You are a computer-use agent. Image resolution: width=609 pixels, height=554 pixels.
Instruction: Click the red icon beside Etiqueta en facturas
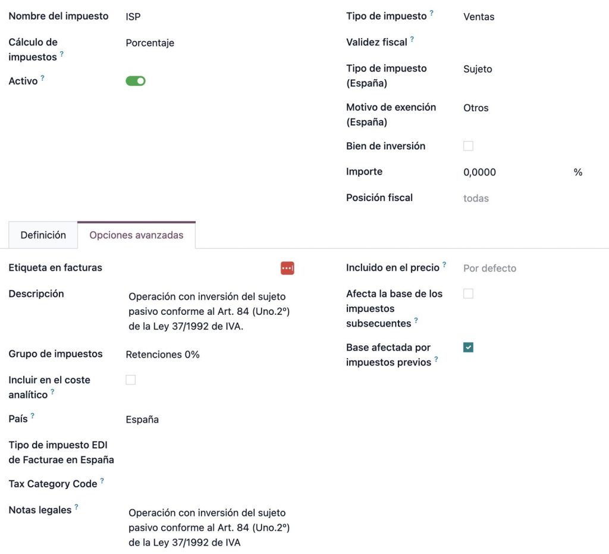tap(287, 268)
